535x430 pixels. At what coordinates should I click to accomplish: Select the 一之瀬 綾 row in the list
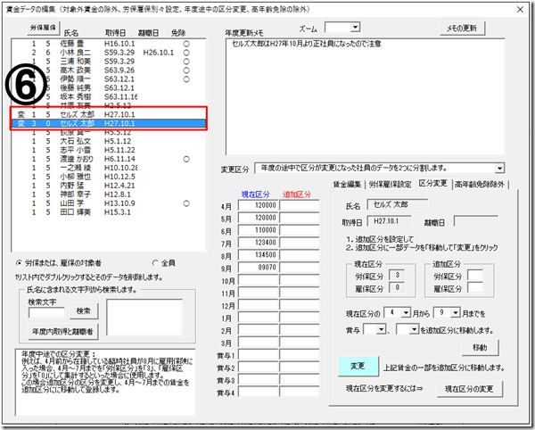tap(109, 168)
